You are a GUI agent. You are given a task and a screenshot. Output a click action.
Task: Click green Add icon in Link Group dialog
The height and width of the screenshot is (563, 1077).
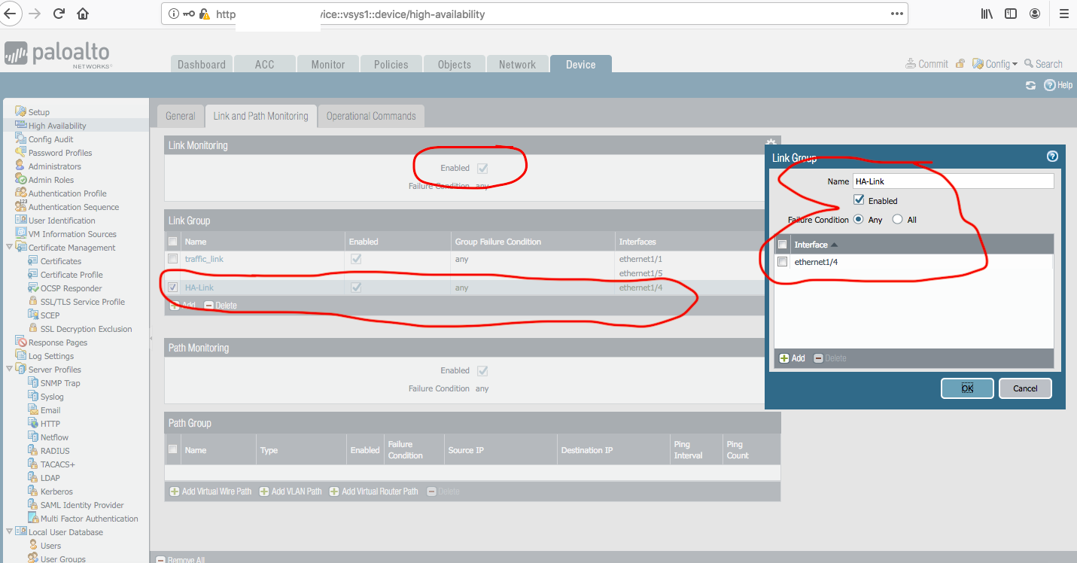click(784, 358)
